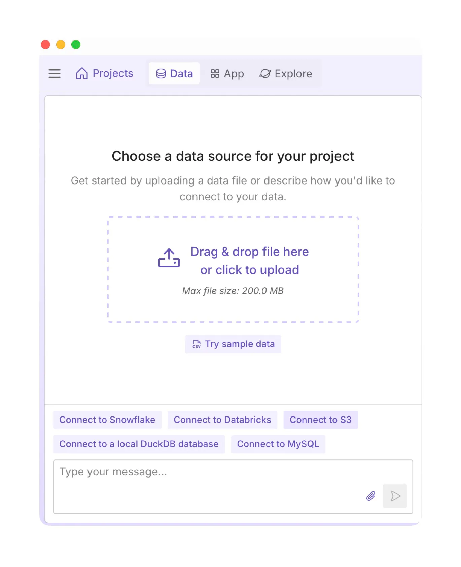Screen dimensions: 461x567
Task: Click the yellow minimize window button
Action: (61, 44)
